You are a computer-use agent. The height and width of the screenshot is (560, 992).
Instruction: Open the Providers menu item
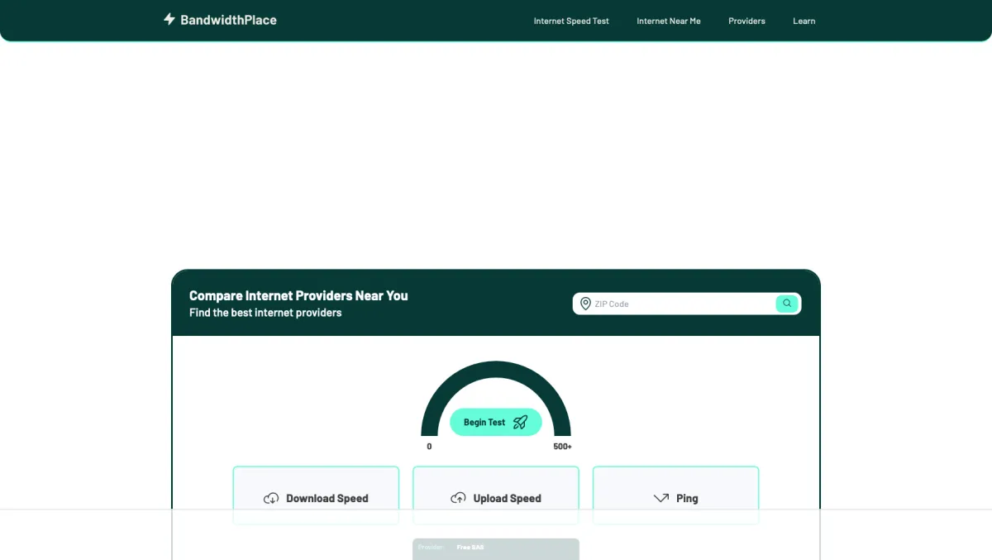(746, 21)
